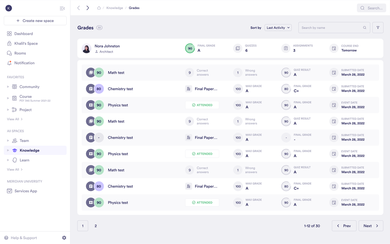The width and height of the screenshot is (390, 244).
Task: Click the top-right Search box
Action: [371, 8]
